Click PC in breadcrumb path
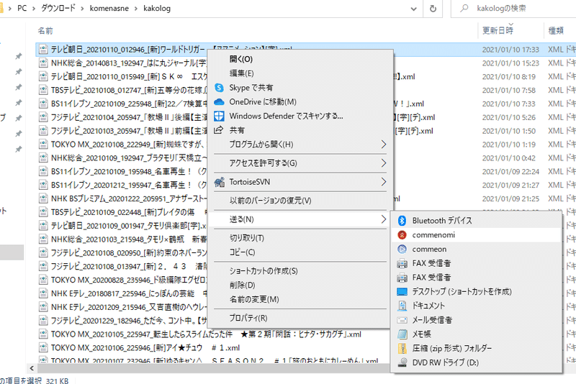 coord(22,8)
